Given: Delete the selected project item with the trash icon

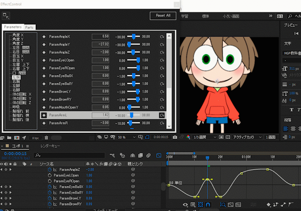Looking at the screenshot, I should click(46, 138).
